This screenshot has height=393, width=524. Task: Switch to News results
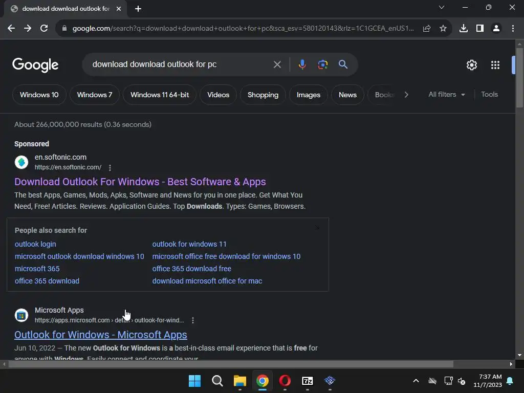[x=347, y=95]
